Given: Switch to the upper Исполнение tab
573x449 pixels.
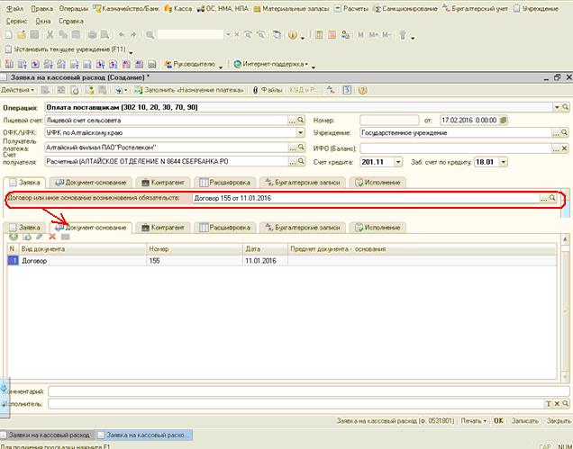Looking at the screenshot, I should 377,183.
